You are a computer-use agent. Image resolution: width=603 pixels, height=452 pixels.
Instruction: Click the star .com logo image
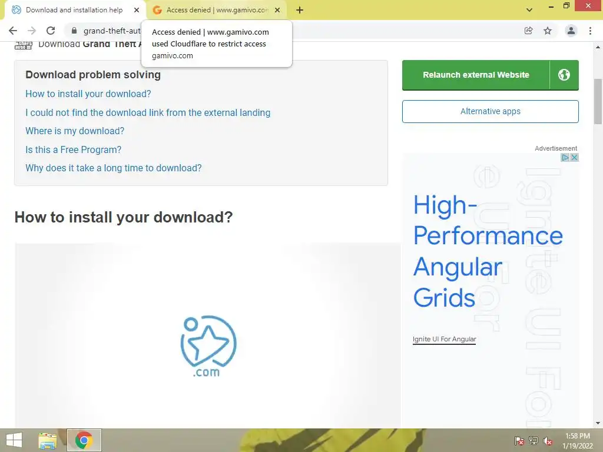point(208,346)
